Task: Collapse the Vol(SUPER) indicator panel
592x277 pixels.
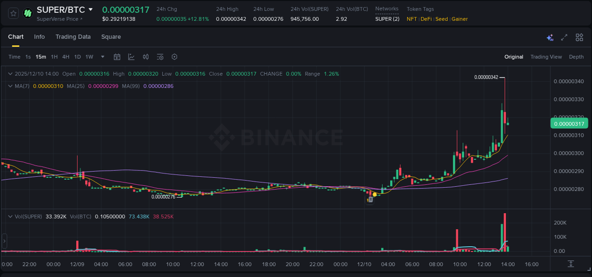Action: 10,216
